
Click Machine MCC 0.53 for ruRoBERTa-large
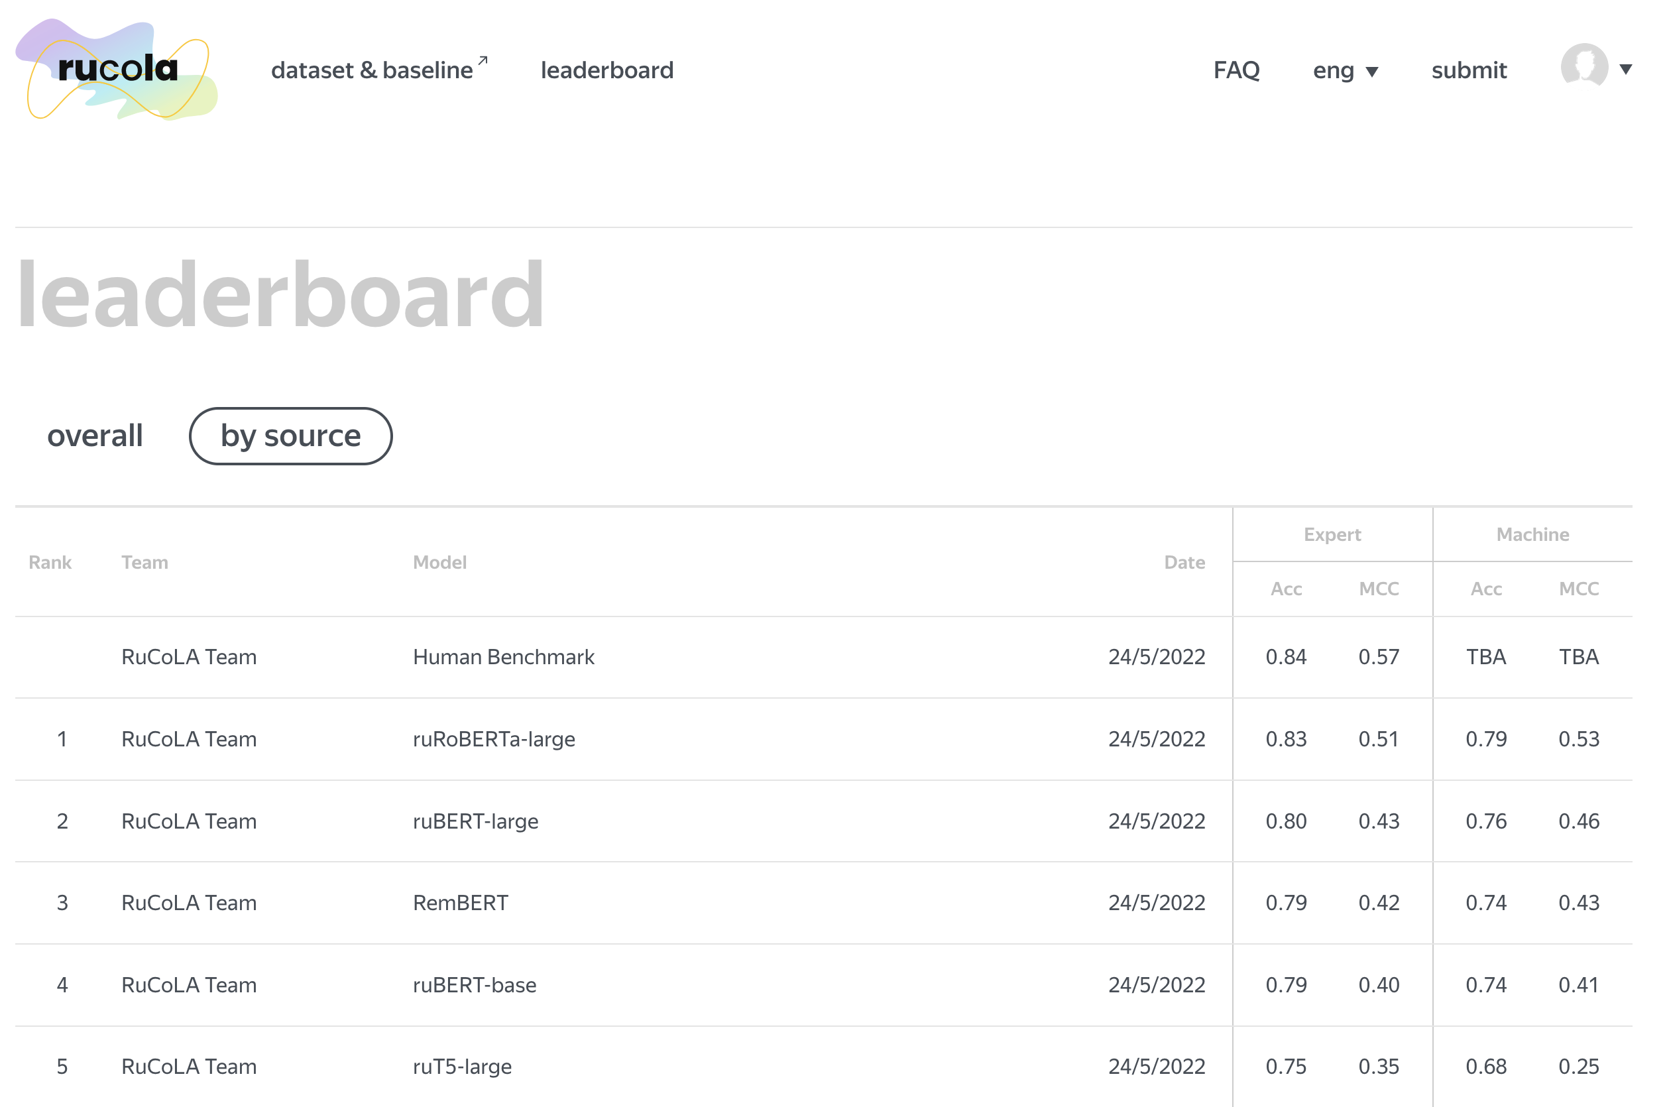pyautogui.click(x=1579, y=738)
